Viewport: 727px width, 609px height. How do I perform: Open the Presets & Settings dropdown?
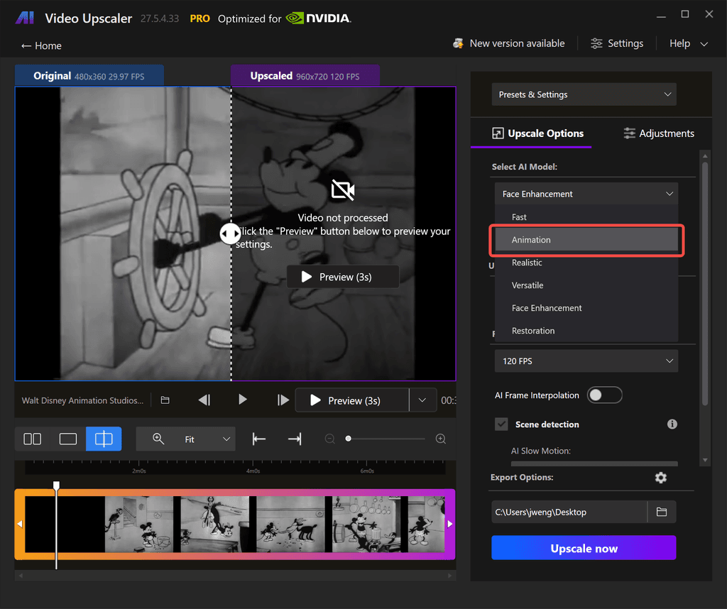point(584,94)
